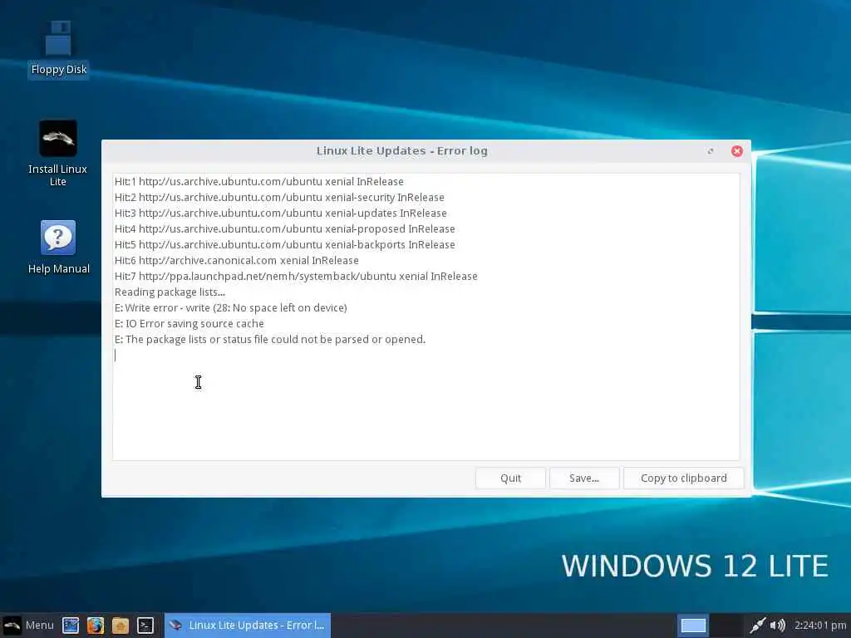Screen dimensions: 851x638
Task: Launch Firefox from the taskbar
Action: point(96,625)
